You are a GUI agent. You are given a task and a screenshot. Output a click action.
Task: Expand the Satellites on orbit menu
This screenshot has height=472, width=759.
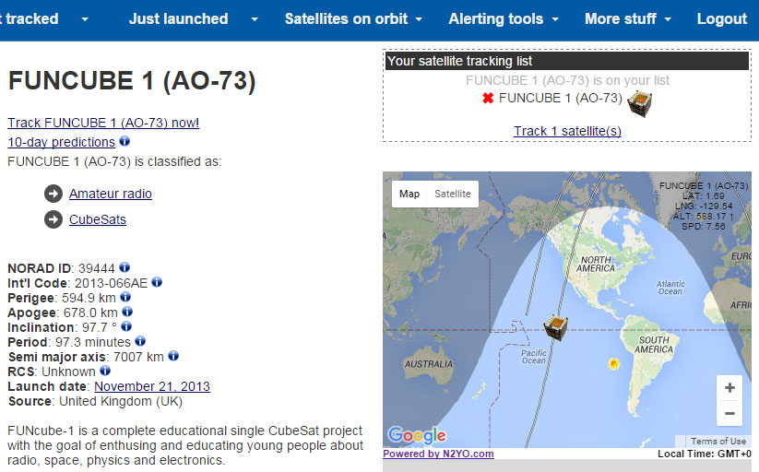tap(353, 18)
